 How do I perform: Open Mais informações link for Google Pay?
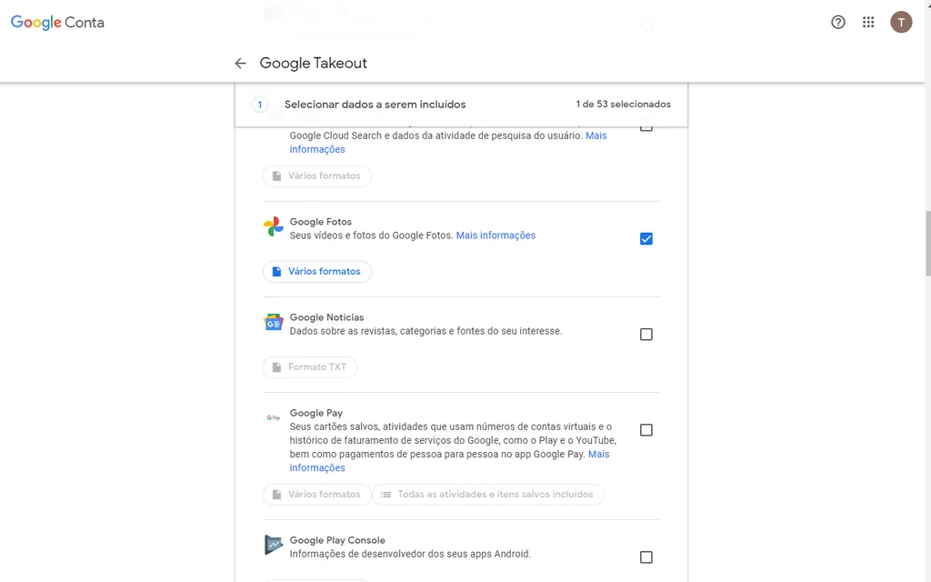coord(598,454)
